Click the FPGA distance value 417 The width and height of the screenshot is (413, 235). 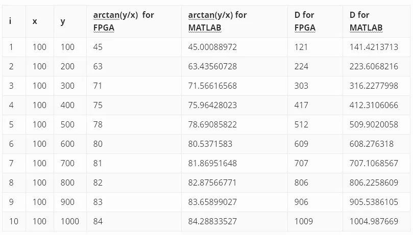click(301, 105)
